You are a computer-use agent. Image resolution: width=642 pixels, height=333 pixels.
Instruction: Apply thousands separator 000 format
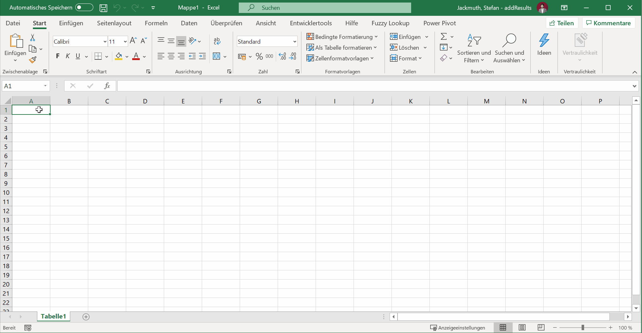[x=269, y=56]
